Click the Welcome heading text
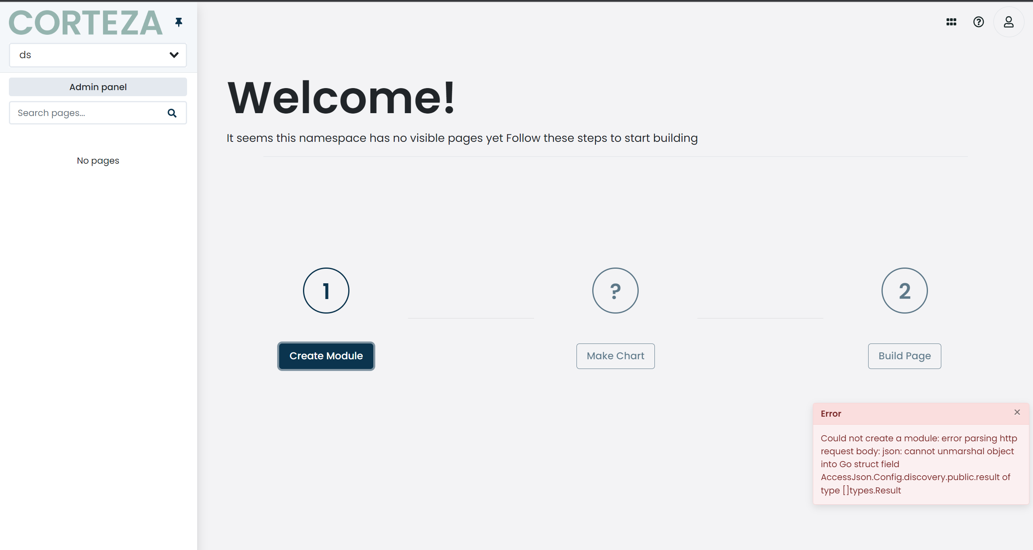The image size is (1033, 550). pos(341,97)
